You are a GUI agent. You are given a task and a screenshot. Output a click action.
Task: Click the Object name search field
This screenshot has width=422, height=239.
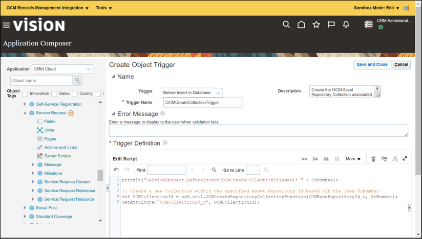41,81
